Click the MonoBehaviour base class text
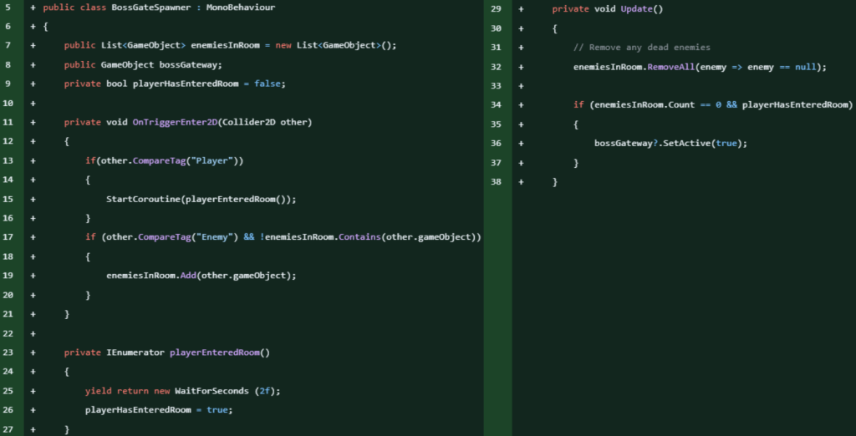Screen dimensions: 856x436 coord(241,8)
